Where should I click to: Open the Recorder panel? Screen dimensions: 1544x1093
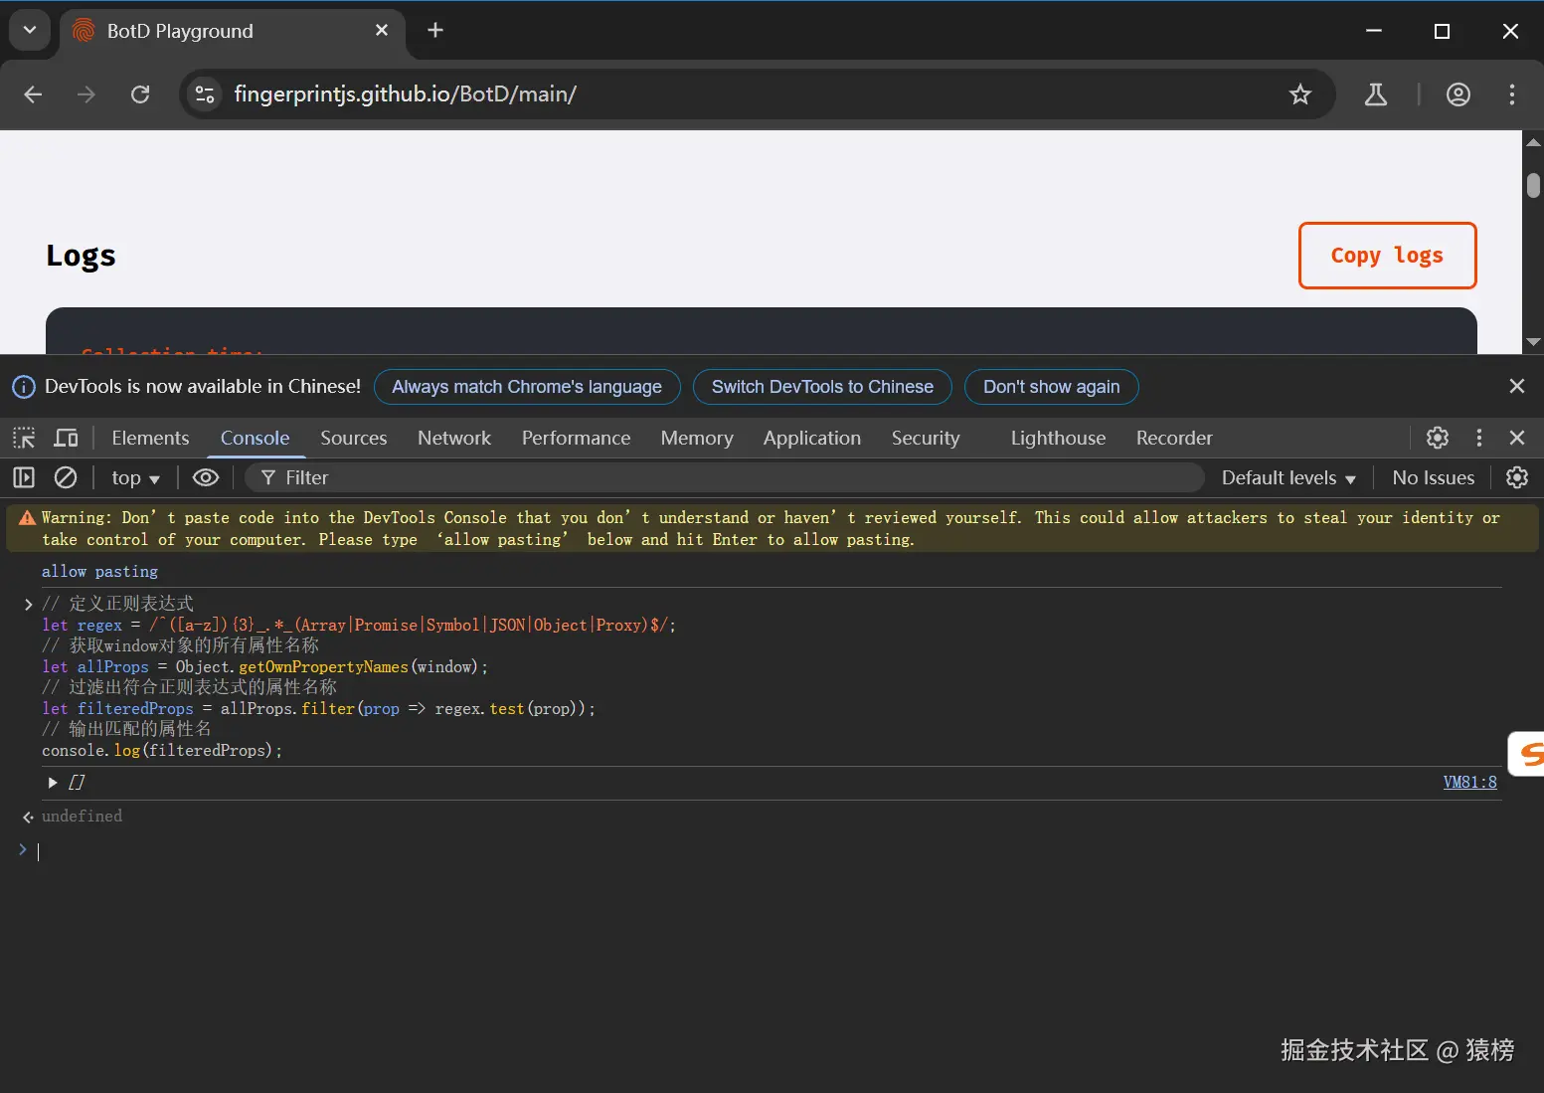coord(1174,438)
